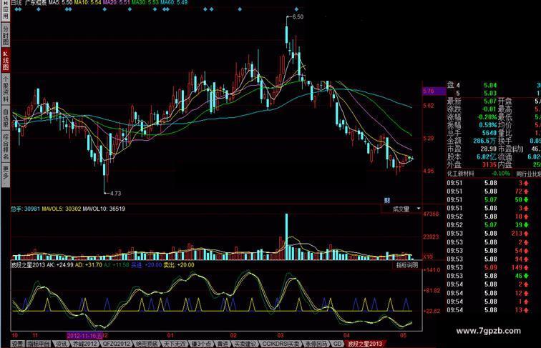Click the MAVOL10: 36519 label
541x348 pixels.
pyautogui.click(x=104, y=209)
